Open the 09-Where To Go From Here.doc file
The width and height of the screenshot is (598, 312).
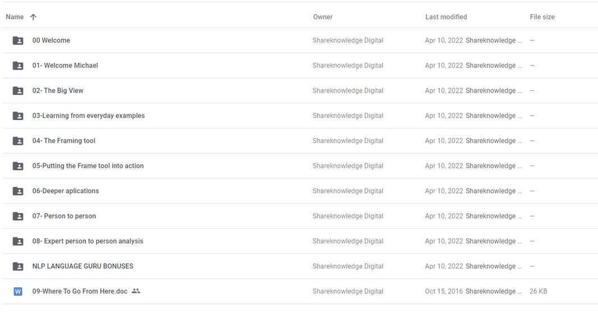click(x=80, y=291)
